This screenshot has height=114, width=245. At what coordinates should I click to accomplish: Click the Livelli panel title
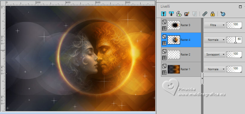(165, 6)
